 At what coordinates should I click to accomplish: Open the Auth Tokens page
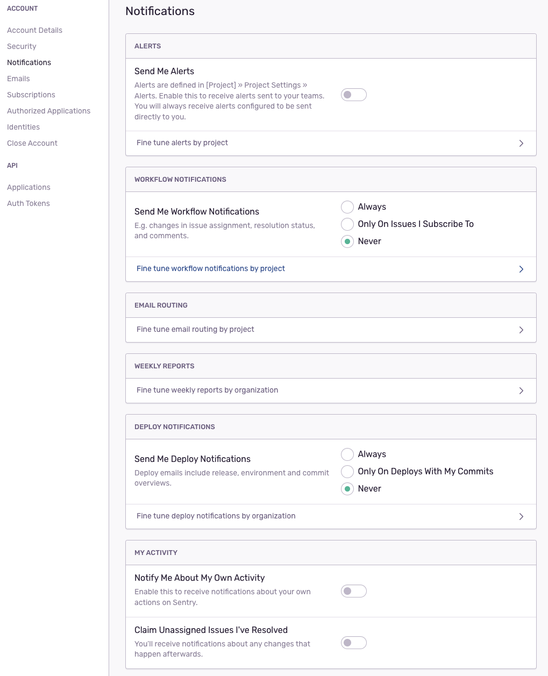(28, 203)
